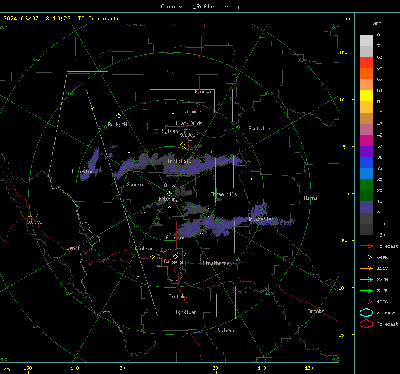400x374 pixels.
Task: Click the ThreeHills city label
Action: point(224,194)
